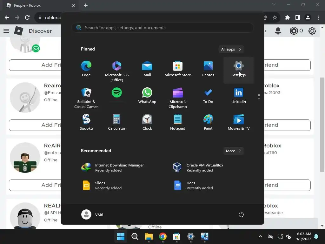Launch the Spotify pinned app
Image resolution: width=325 pixels, height=244 pixels.
[117, 95]
